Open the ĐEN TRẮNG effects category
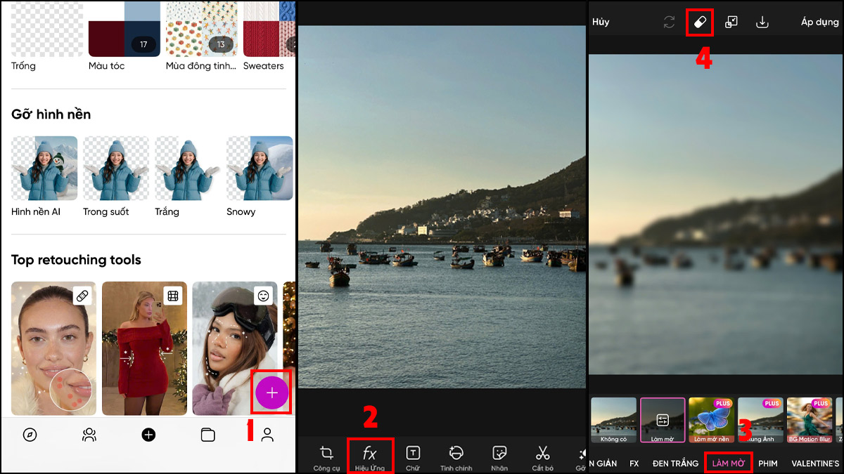This screenshot has height=474, width=844. 675,463
